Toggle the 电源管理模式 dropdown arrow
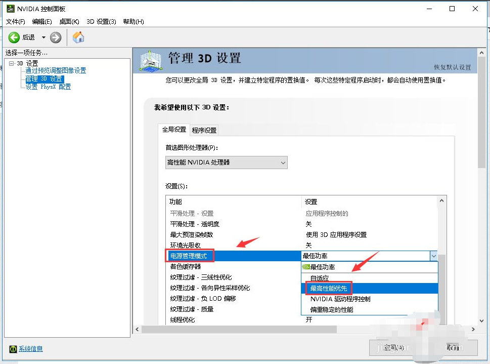The image size is (490, 364). [x=433, y=256]
